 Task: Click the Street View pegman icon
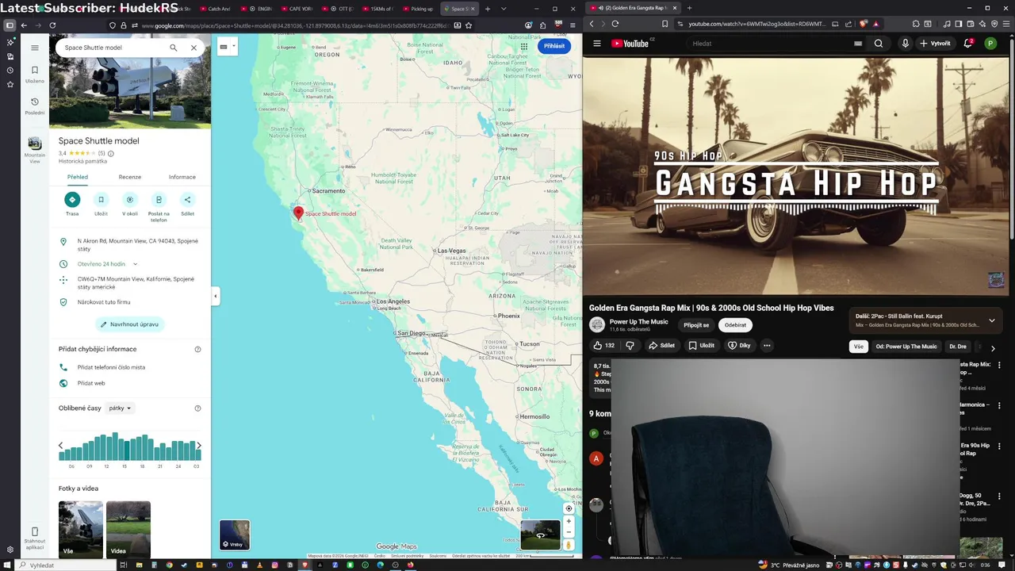point(569,546)
